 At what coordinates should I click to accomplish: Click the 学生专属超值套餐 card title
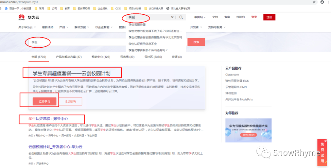pos(71,73)
